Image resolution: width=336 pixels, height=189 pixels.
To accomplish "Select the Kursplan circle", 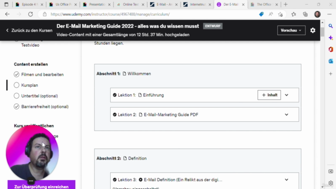I will pyautogui.click(x=16, y=85).
